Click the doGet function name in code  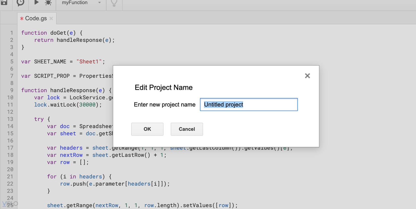pyautogui.click(x=58, y=33)
